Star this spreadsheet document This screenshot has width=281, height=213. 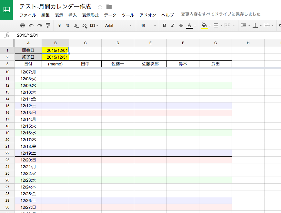click(x=100, y=7)
